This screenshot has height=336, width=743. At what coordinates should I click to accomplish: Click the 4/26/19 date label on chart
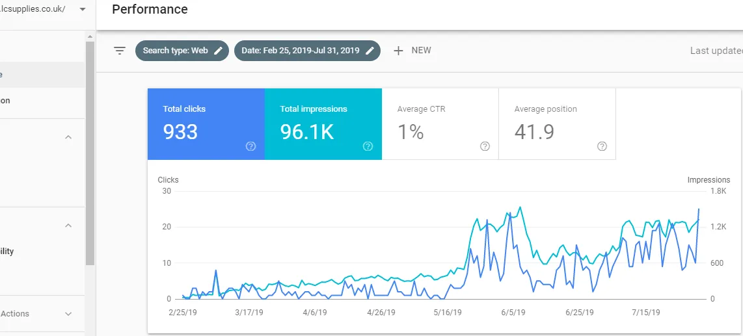point(381,313)
